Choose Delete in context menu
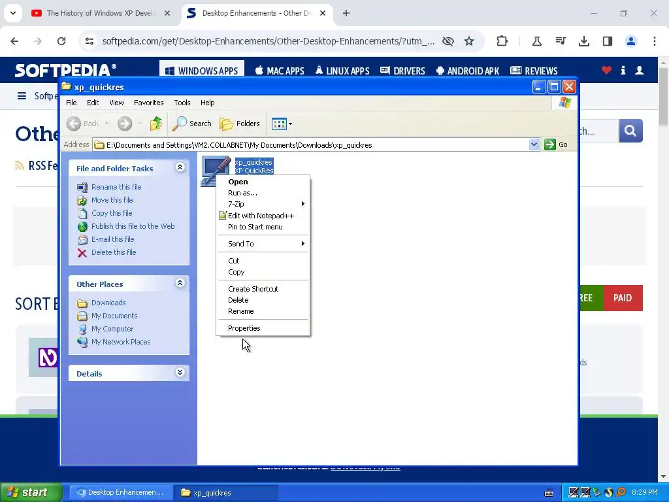Image resolution: width=669 pixels, height=502 pixels. click(263, 300)
